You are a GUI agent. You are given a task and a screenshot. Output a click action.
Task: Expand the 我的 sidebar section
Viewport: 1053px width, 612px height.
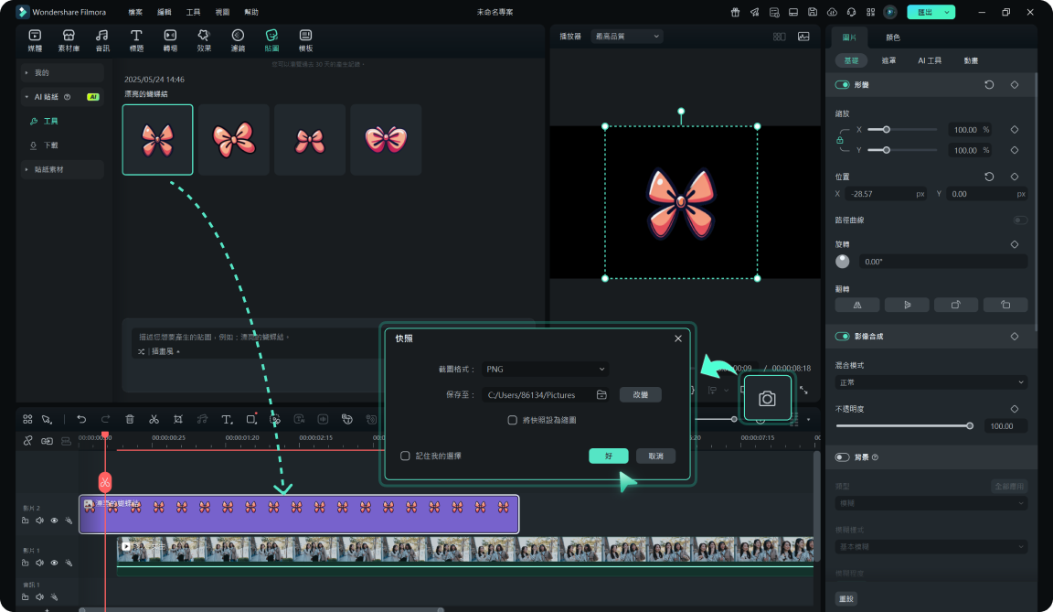point(27,72)
